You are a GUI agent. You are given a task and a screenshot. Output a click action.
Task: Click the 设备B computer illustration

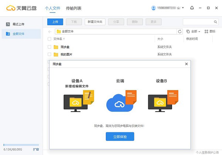(x=163, y=101)
